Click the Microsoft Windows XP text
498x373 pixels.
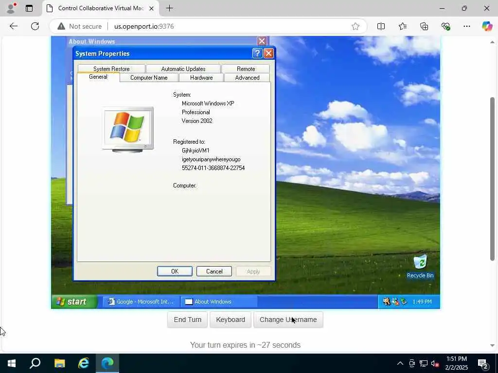208,103
